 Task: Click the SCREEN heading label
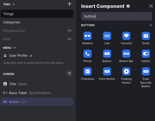tap(9, 74)
